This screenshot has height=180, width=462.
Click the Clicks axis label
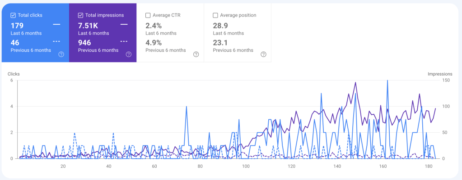pos(14,74)
